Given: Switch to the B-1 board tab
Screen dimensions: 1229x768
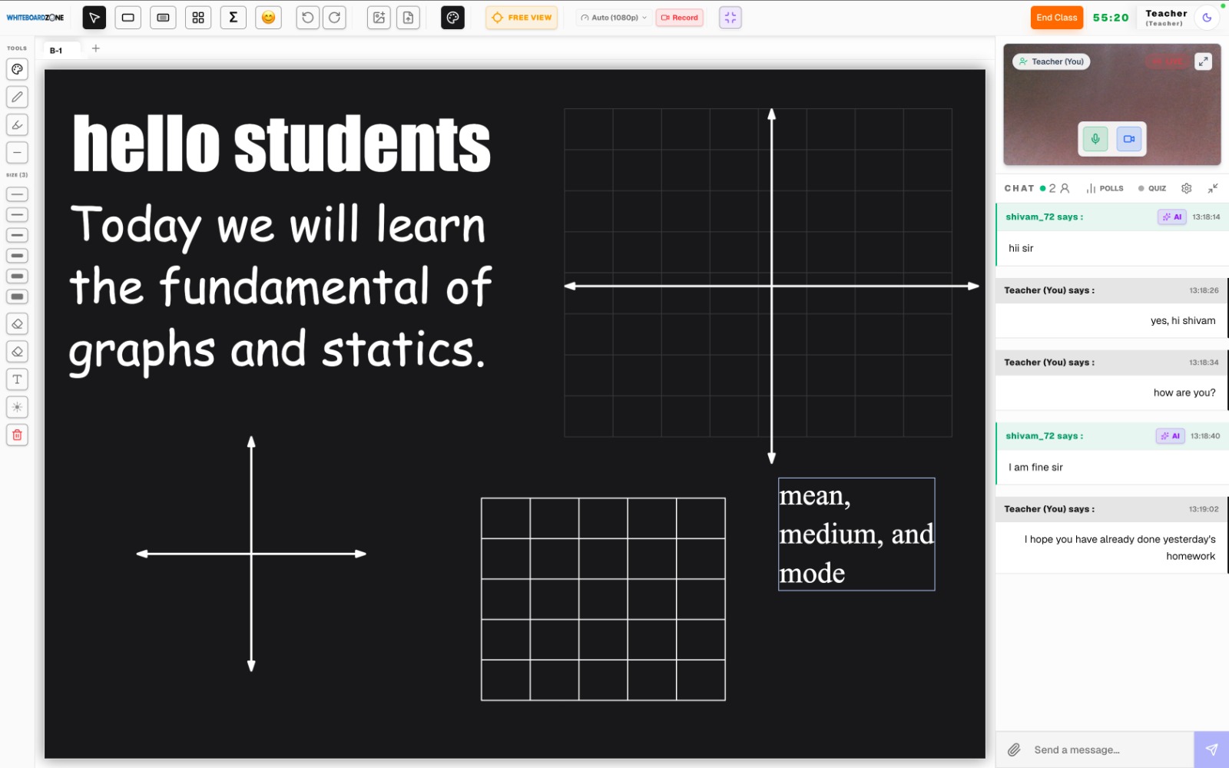Looking at the screenshot, I should tap(56, 51).
